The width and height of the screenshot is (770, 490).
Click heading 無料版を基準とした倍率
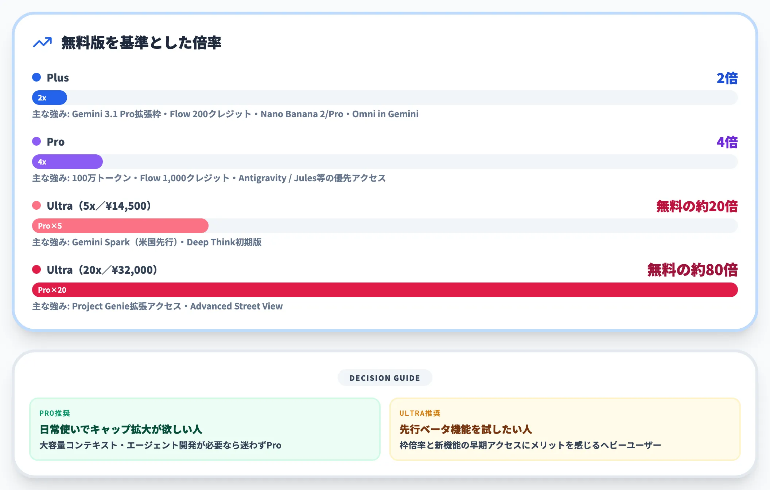[141, 43]
